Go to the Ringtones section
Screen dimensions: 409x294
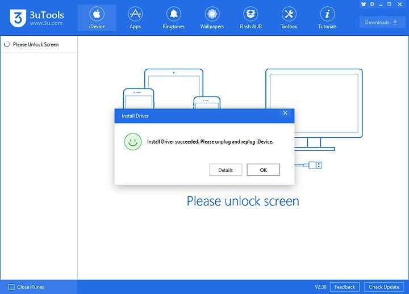[x=173, y=18]
